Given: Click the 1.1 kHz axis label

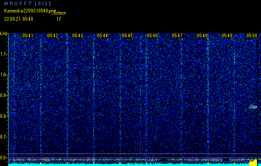Looking at the screenshot, I should coord(4,54).
